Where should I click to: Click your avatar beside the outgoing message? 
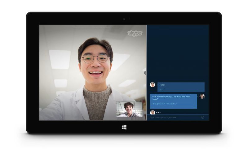coord(202,96)
